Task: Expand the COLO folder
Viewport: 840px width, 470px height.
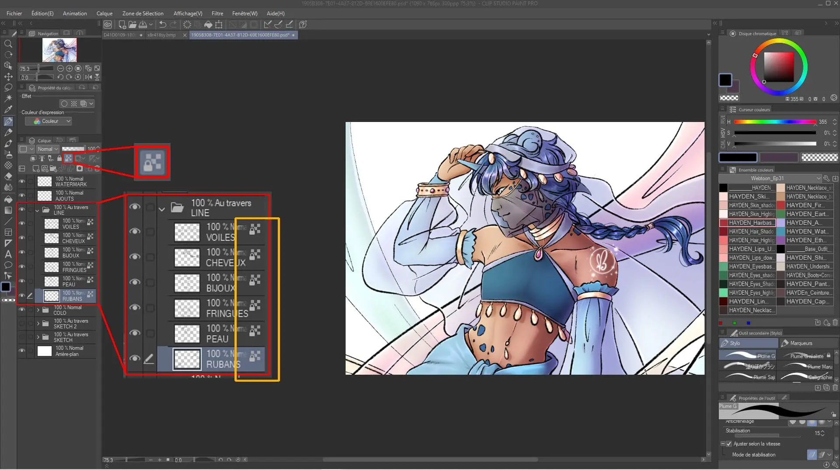Action: 38,310
